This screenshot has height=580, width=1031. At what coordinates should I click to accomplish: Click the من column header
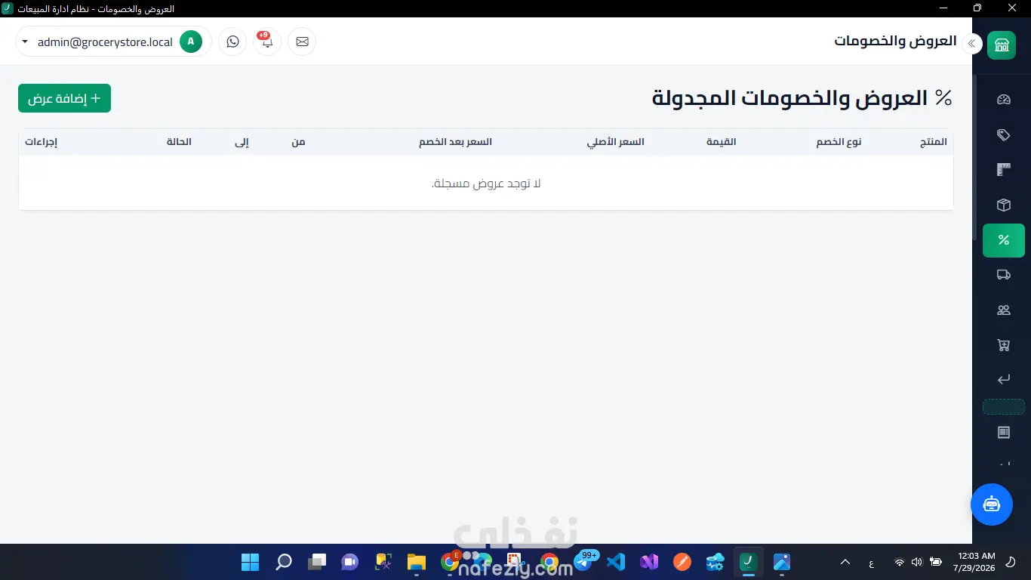(299, 142)
